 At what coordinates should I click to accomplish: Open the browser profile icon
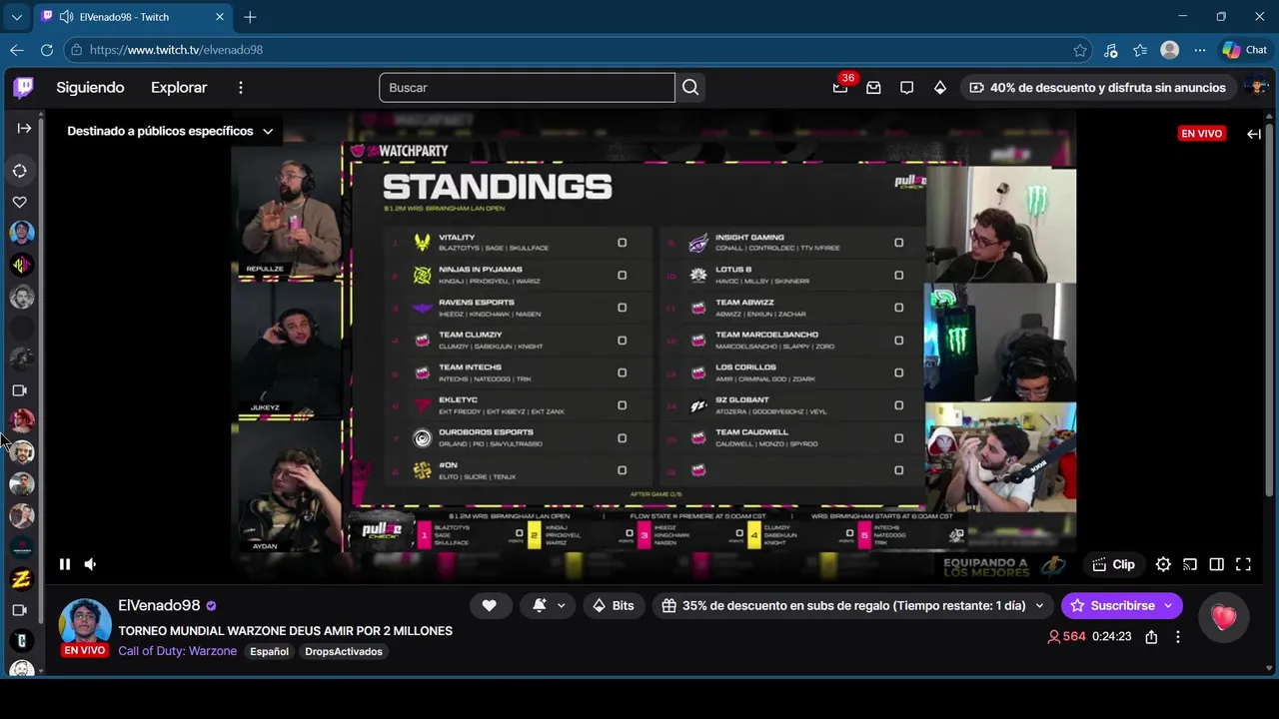1170,50
